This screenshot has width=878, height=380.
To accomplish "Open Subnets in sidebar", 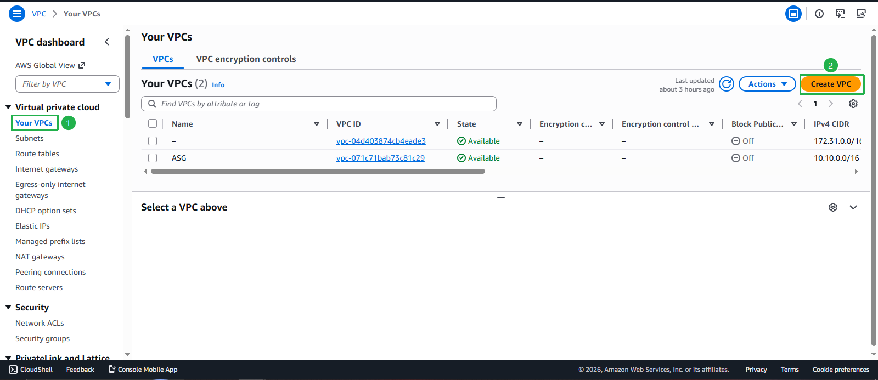I will point(30,138).
